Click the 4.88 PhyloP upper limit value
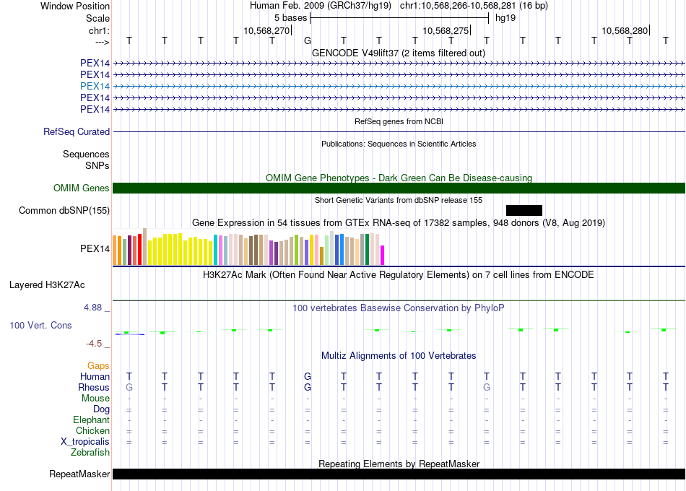Screen dimensions: 686x491 92,308
